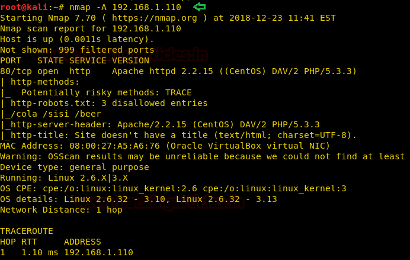Open the https://nmap.org URL in the output
Image resolution: width=410 pixels, height=260 pixels.
pos(171,18)
